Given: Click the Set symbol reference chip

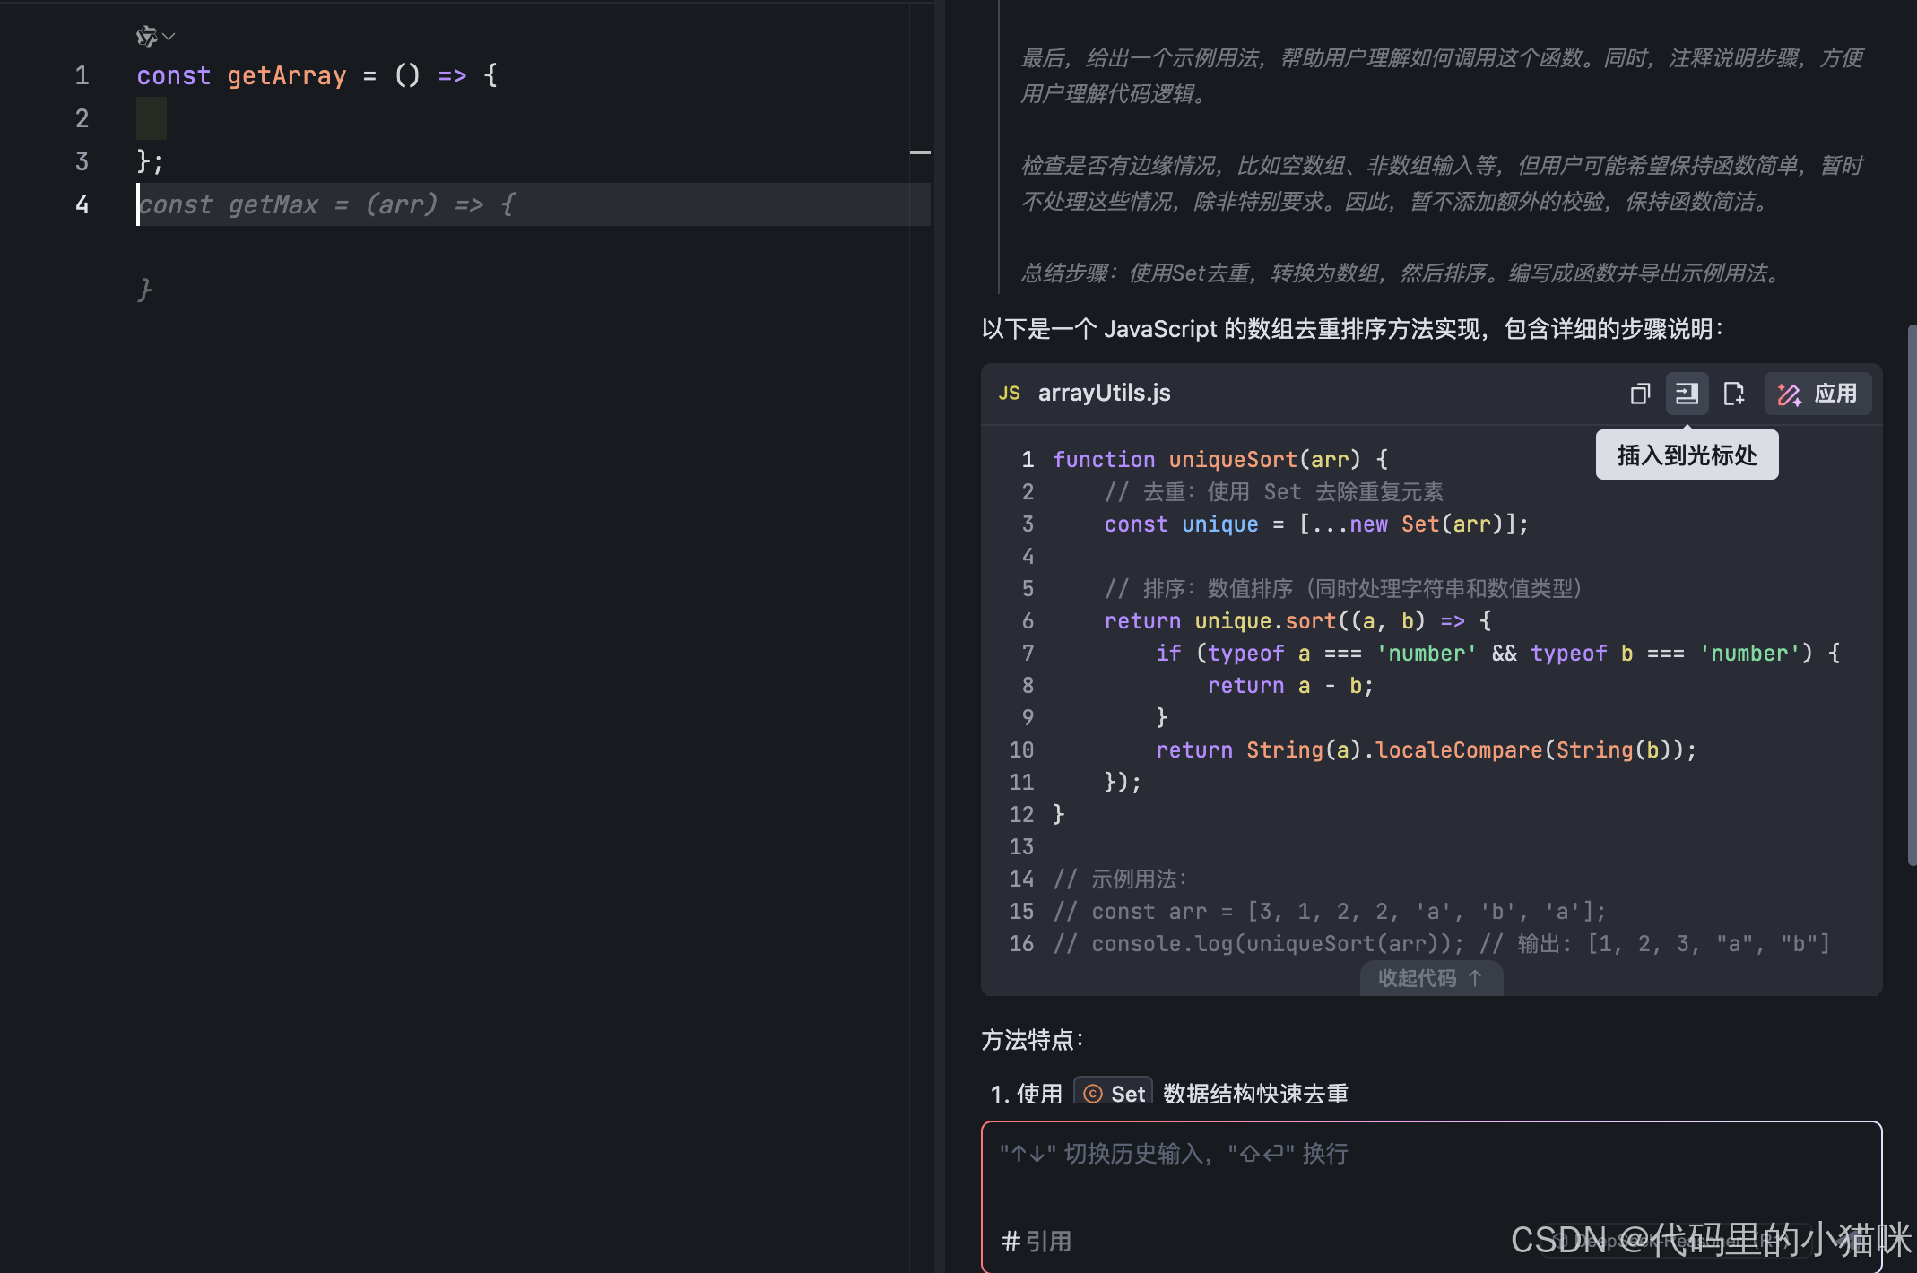Looking at the screenshot, I should click(x=1114, y=1093).
